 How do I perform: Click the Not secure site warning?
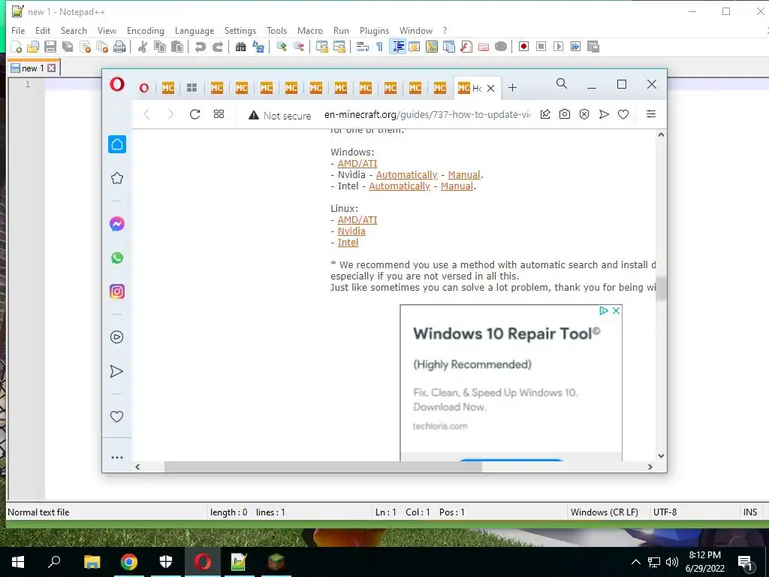pyautogui.click(x=279, y=115)
